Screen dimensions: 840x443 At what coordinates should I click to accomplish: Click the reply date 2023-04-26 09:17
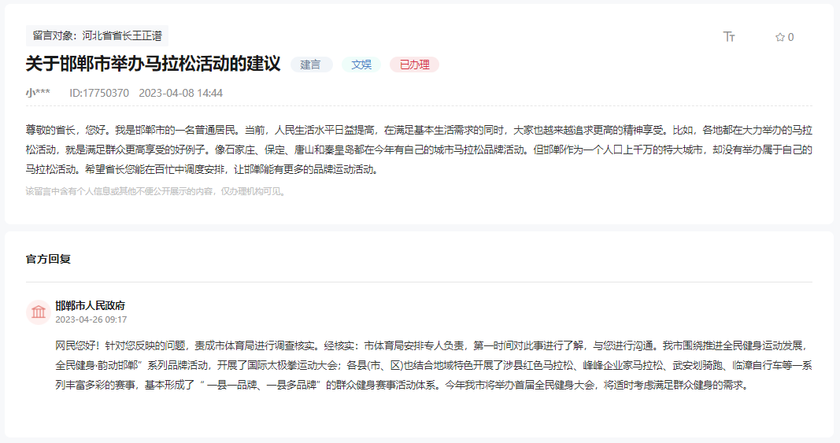pos(91,319)
